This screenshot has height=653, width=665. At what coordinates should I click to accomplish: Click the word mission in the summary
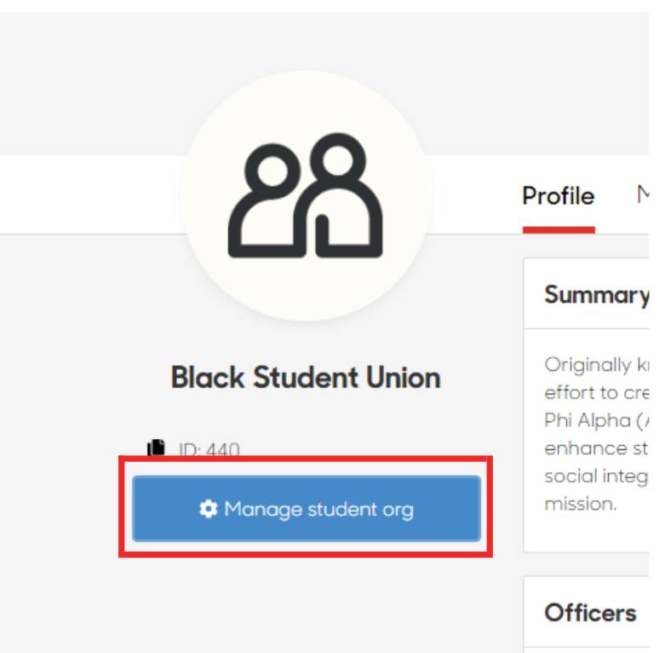(580, 504)
